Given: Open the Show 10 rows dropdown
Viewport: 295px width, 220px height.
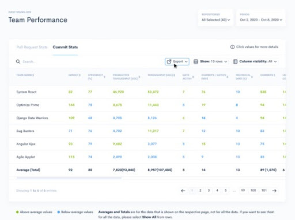Looking at the screenshot, I should [210, 62].
